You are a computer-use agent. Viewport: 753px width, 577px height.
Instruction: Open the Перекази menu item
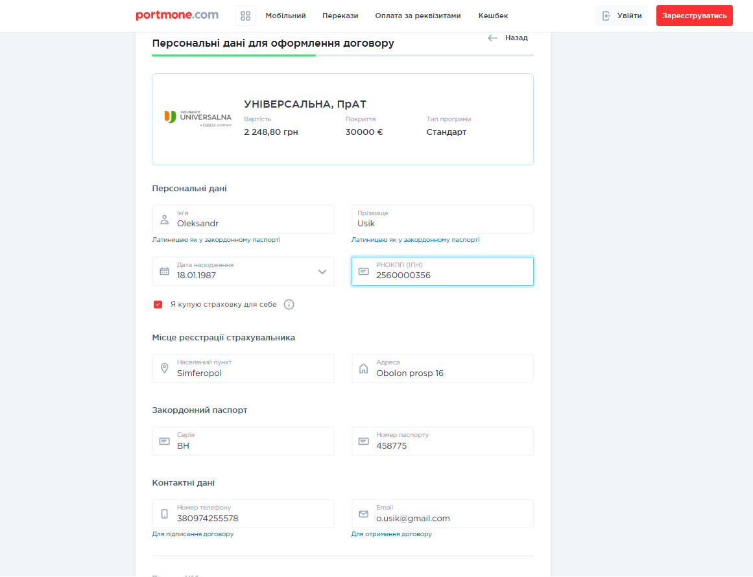(341, 16)
